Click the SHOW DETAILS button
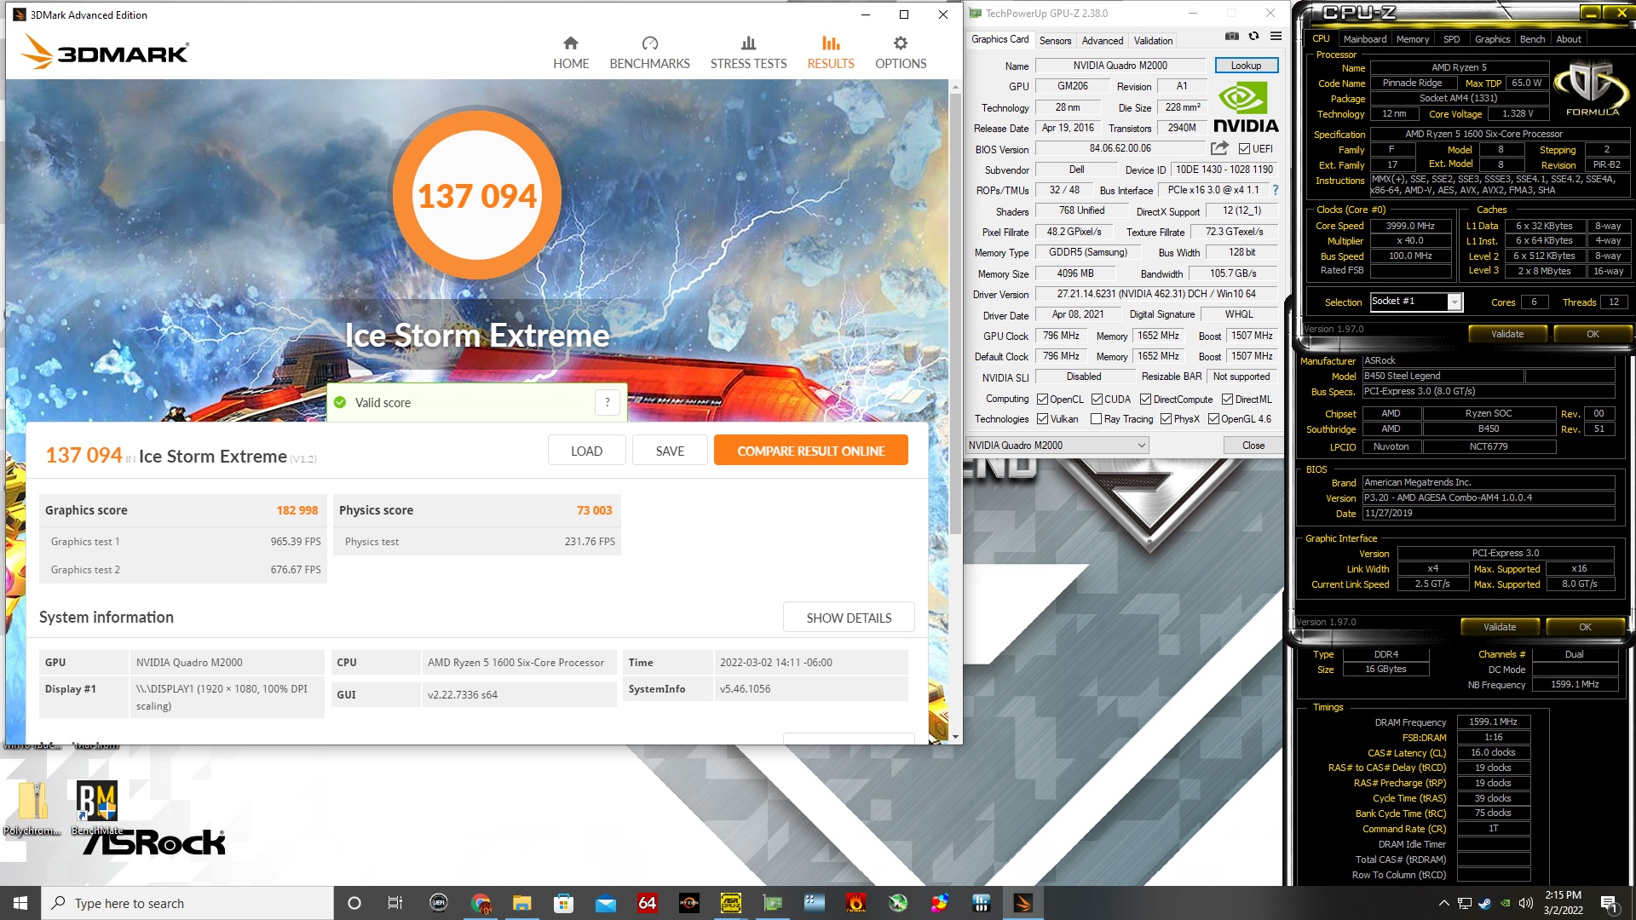 (x=849, y=618)
